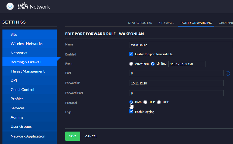Open the Port Forwarding tab

(196, 23)
